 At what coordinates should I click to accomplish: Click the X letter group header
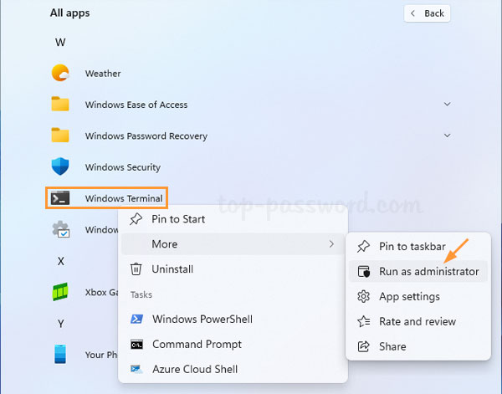click(60, 261)
